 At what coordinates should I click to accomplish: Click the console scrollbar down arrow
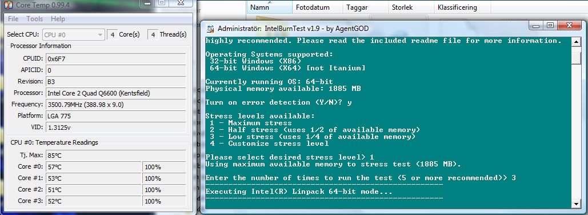(576, 204)
